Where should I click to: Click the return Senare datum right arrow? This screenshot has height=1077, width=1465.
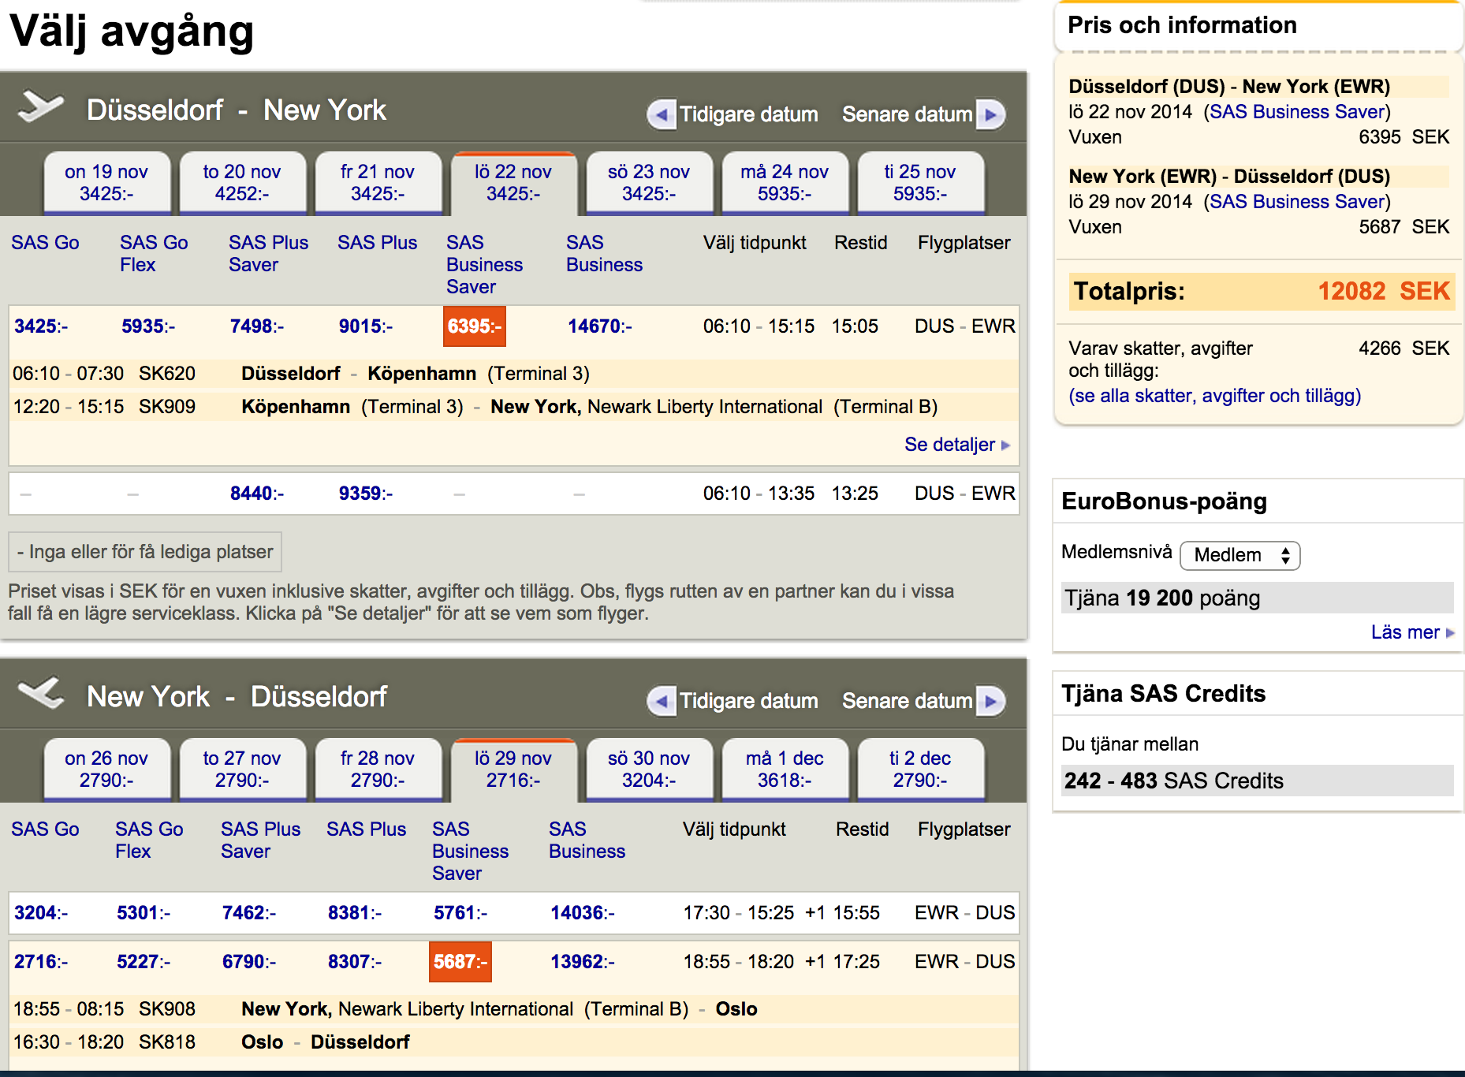(990, 701)
